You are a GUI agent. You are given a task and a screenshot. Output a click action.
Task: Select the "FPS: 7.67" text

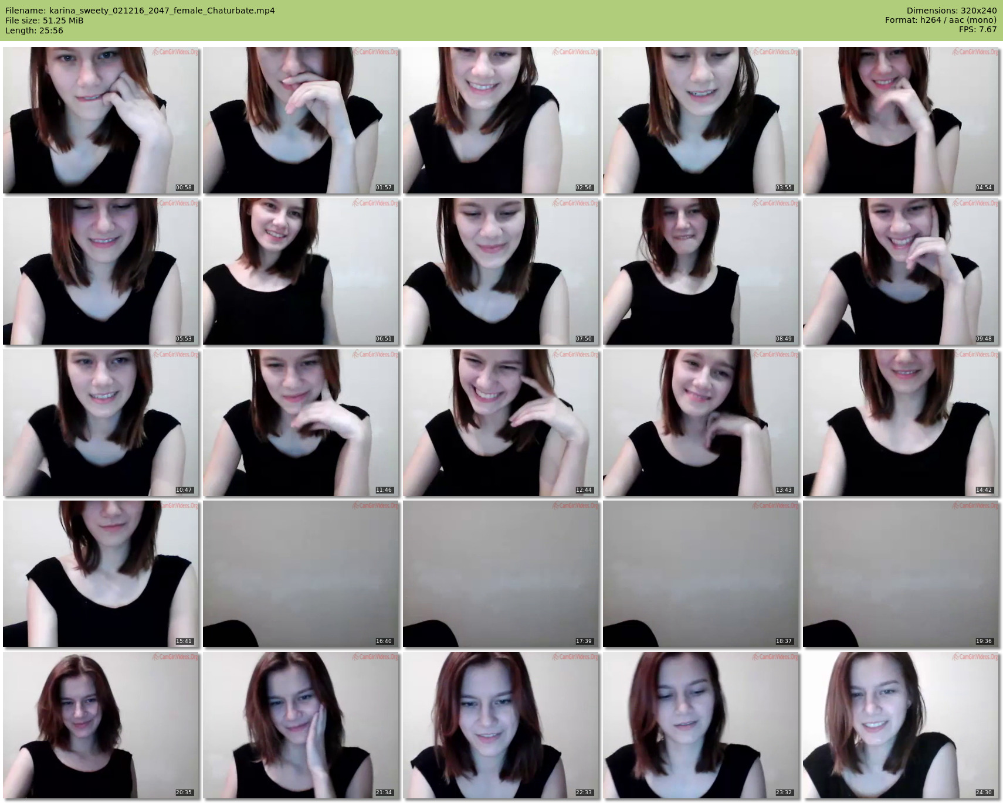pos(978,30)
